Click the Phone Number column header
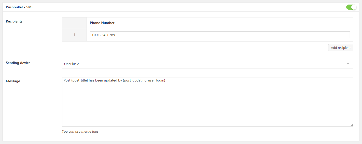Screen dimensions: 362x144 pyautogui.click(x=102, y=23)
